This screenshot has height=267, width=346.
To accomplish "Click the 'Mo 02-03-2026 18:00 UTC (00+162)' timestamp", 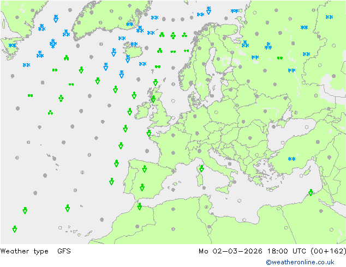I will pyautogui.click(x=272, y=251).
